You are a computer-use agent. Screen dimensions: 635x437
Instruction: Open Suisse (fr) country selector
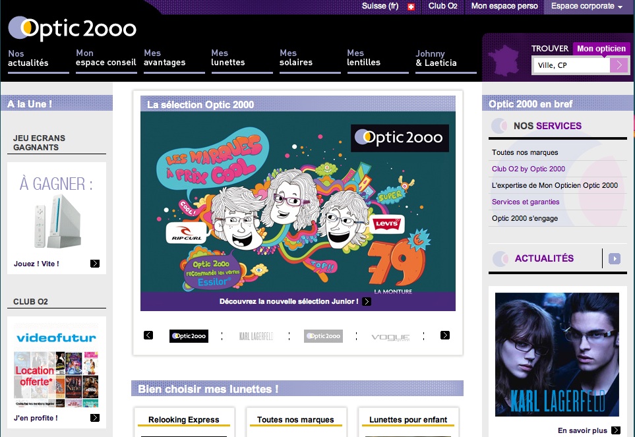click(380, 6)
